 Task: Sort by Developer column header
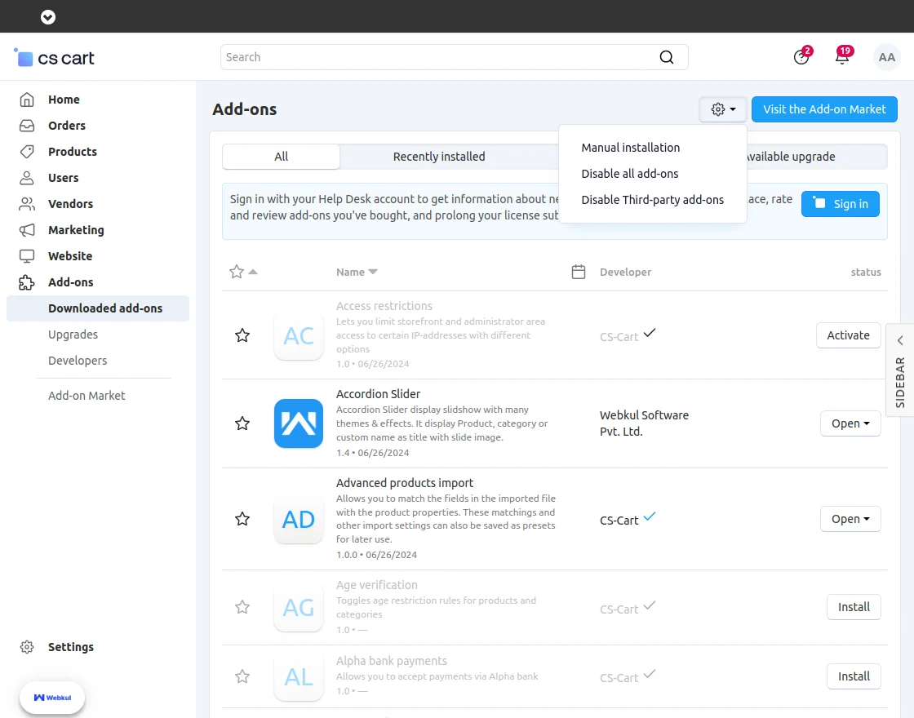click(625, 272)
